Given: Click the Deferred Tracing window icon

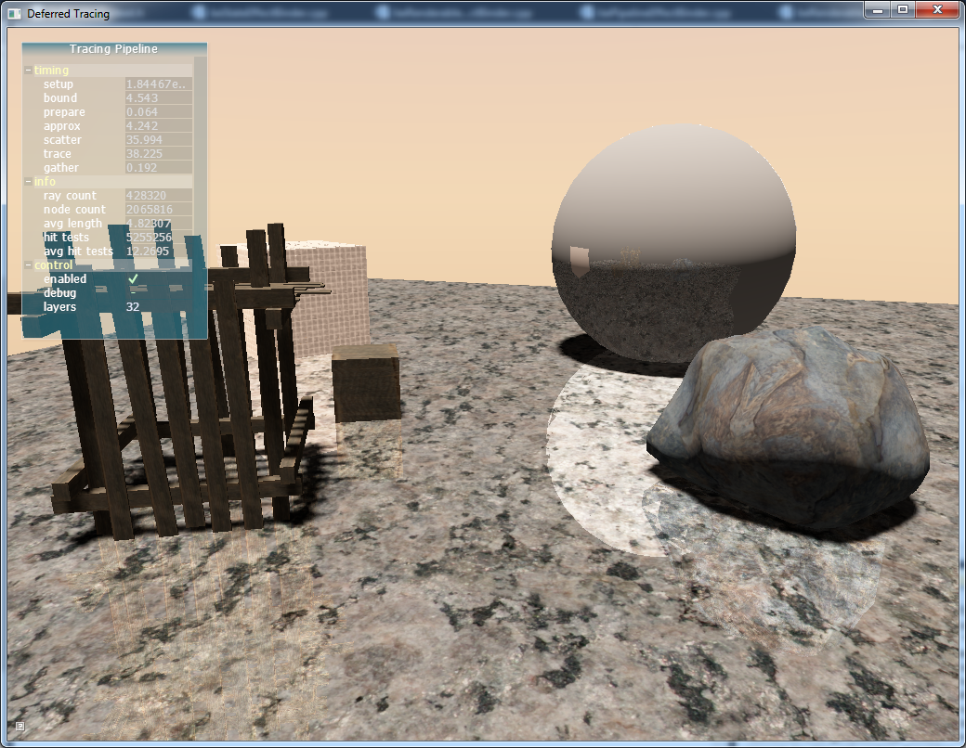Looking at the screenshot, I should pyautogui.click(x=14, y=14).
